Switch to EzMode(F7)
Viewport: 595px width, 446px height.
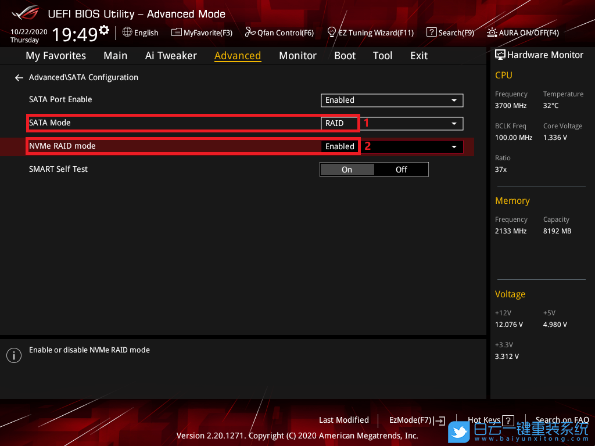point(416,420)
